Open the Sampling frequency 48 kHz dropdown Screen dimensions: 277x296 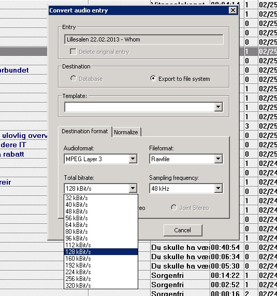(x=218, y=188)
